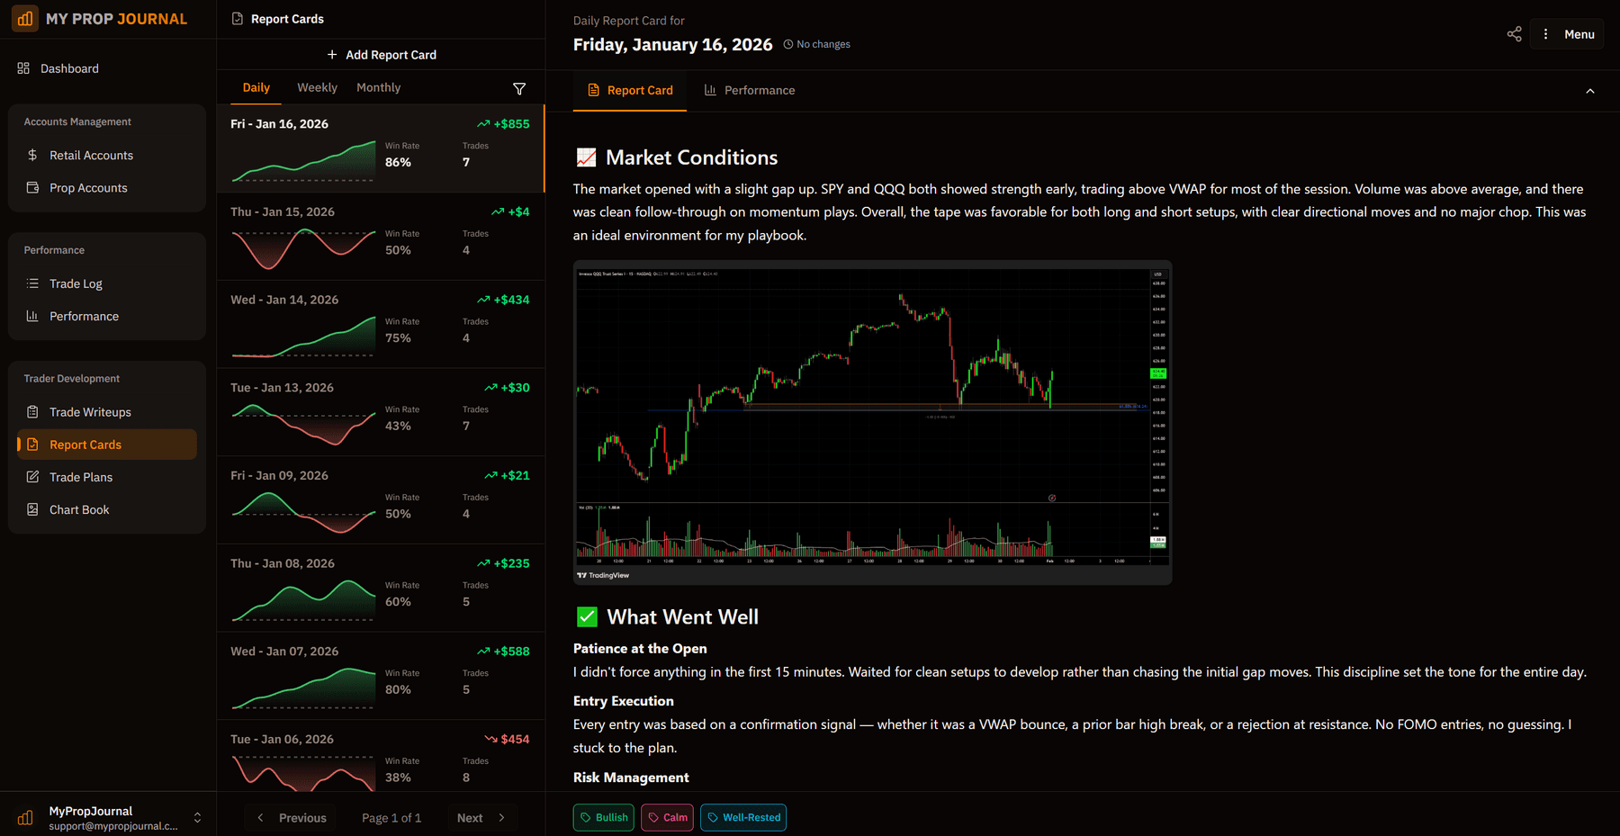Viewport: 1620px width, 836px height.
Task: Open the three-dot Menu
Action: click(1566, 33)
